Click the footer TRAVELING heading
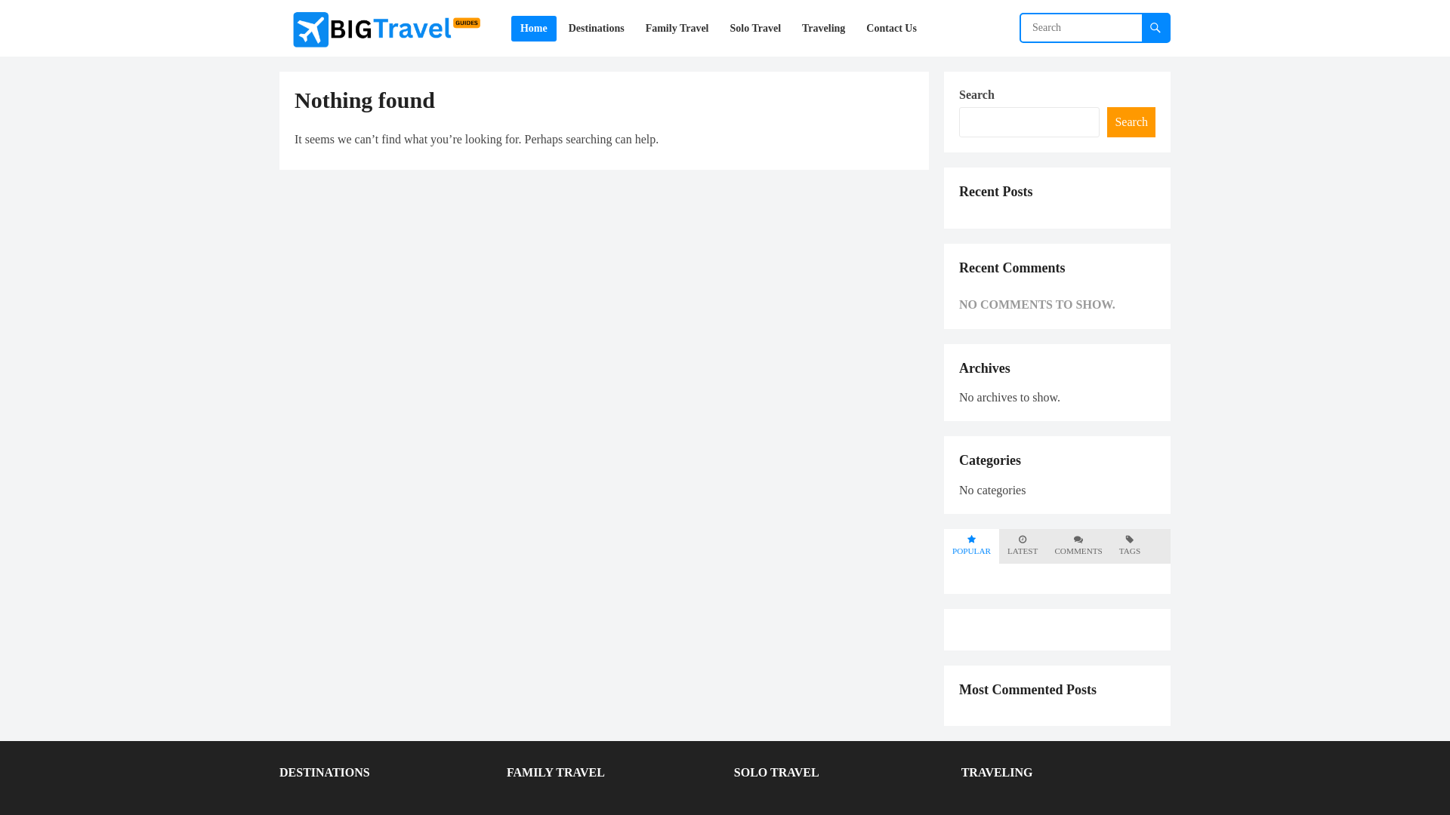The width and height of the screenshot is (1450, 815). click(997, 773)
